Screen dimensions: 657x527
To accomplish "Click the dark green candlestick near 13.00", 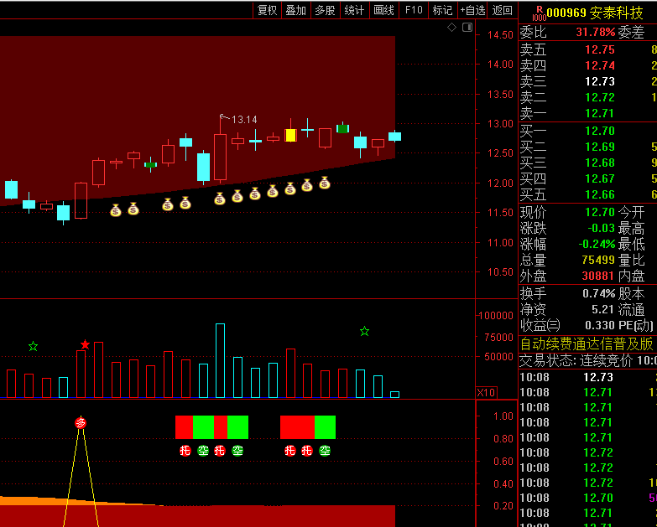I will [342, 129].
